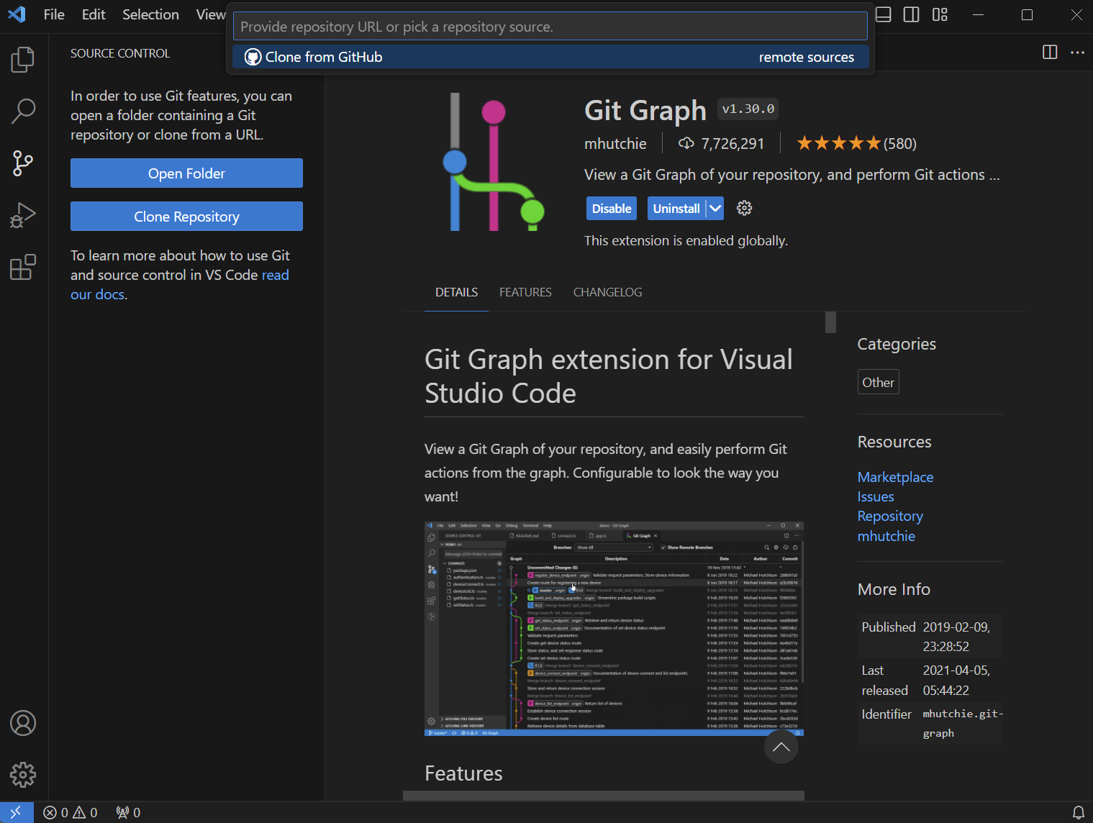1093x823 pixels.
Task: Open the Accounts icon
Action: click(23, 723)
